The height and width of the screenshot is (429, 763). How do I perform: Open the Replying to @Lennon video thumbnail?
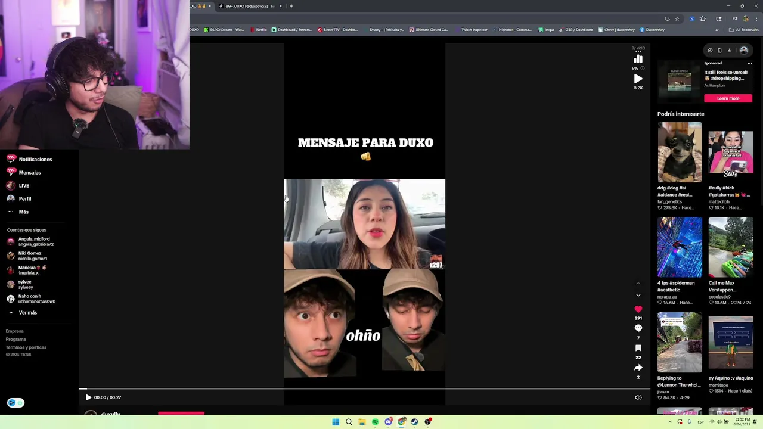[680, 343]
